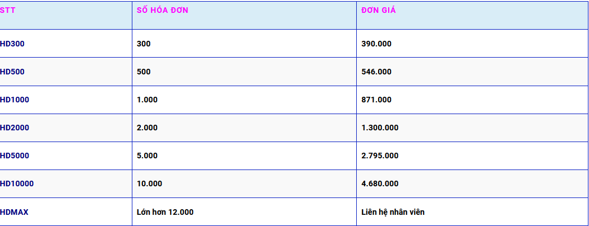Select the HD10000 package name

point(16,183)
